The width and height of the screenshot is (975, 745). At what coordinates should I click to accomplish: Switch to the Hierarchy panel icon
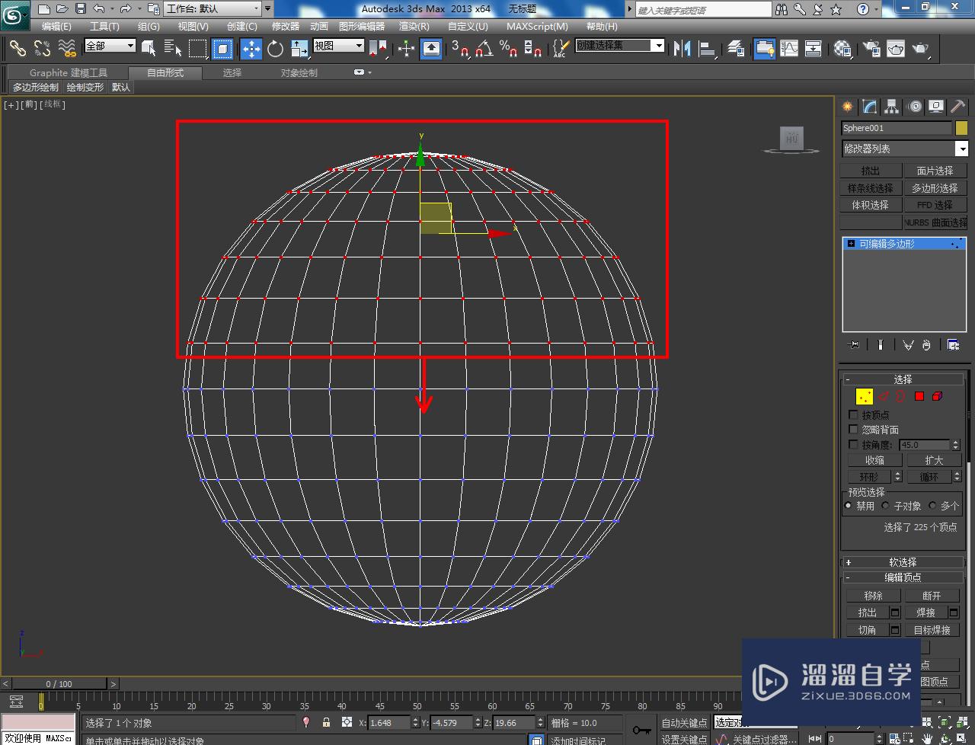(x=892, y=107)
